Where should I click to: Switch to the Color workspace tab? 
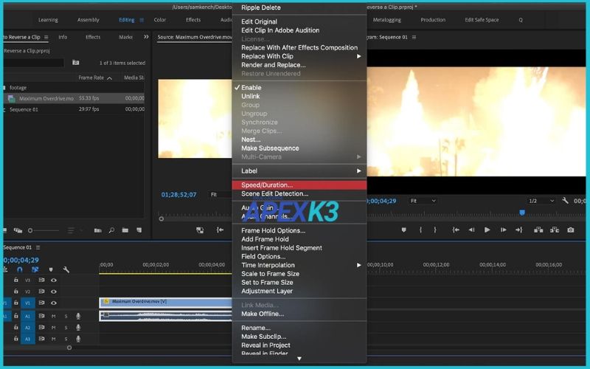click(160, 20)
